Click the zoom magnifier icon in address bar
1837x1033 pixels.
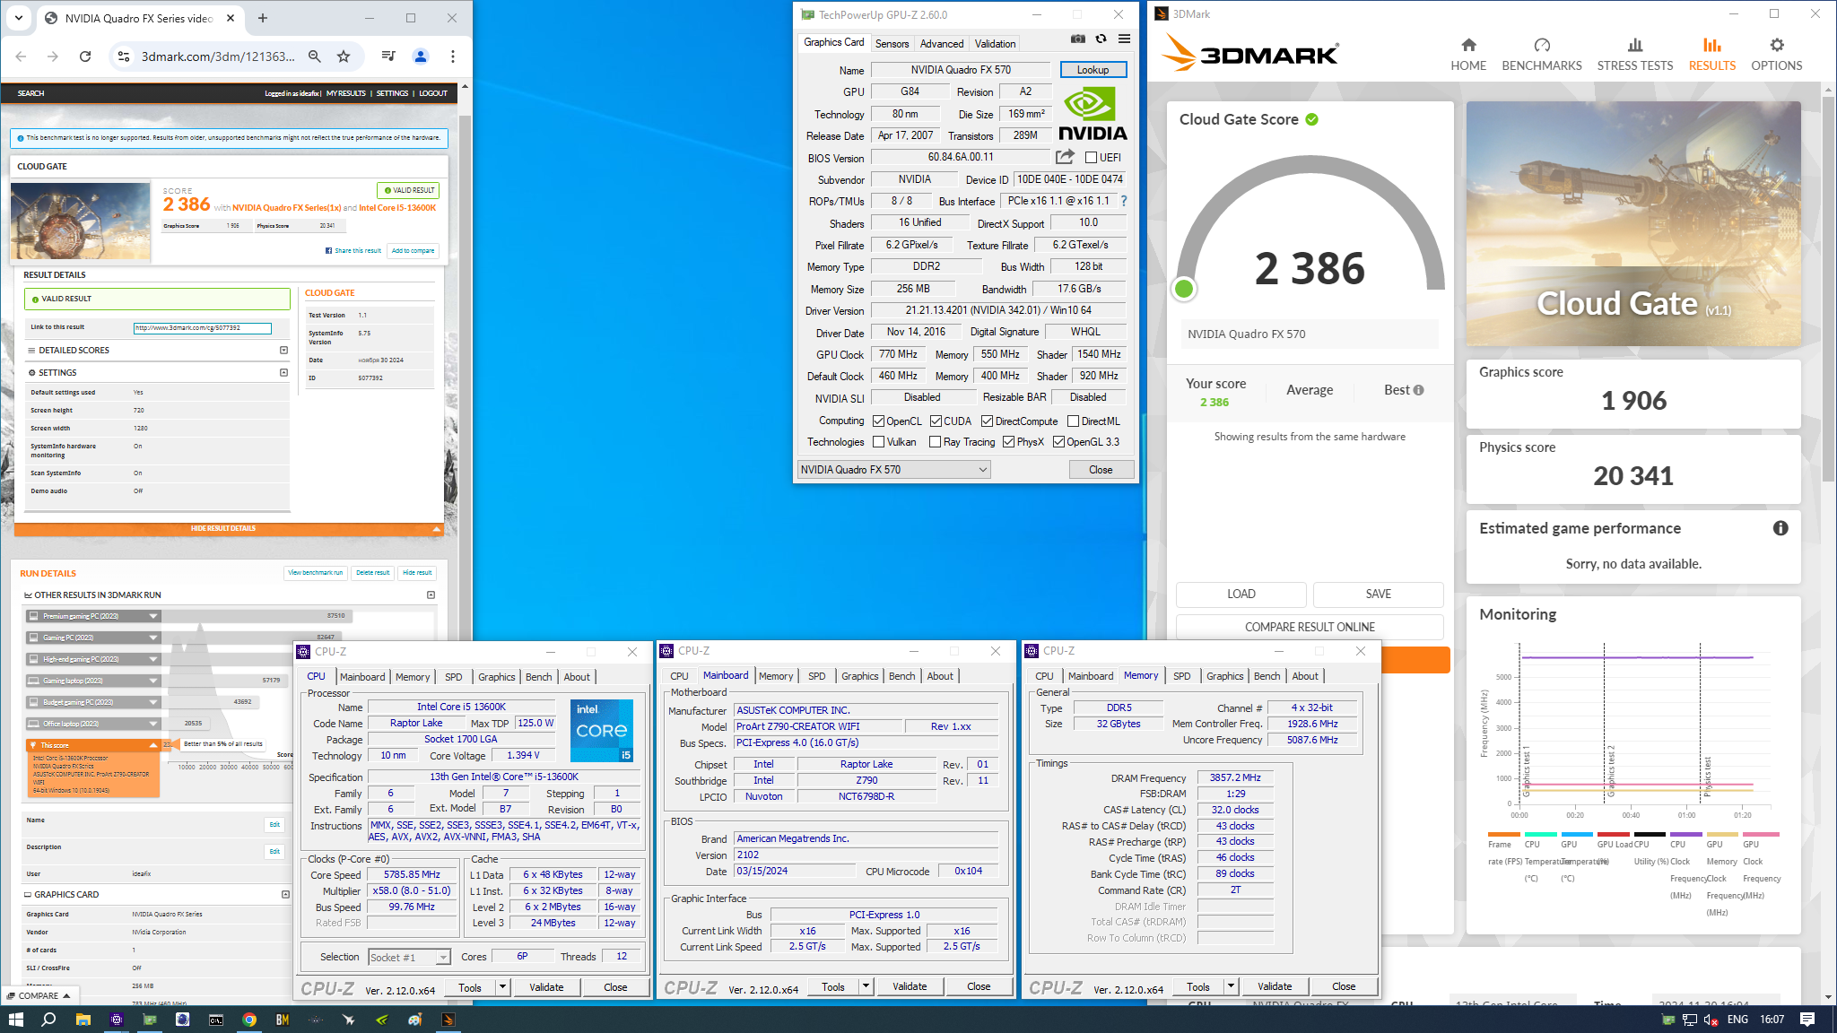pyautogui.click(x=315, y=56)
